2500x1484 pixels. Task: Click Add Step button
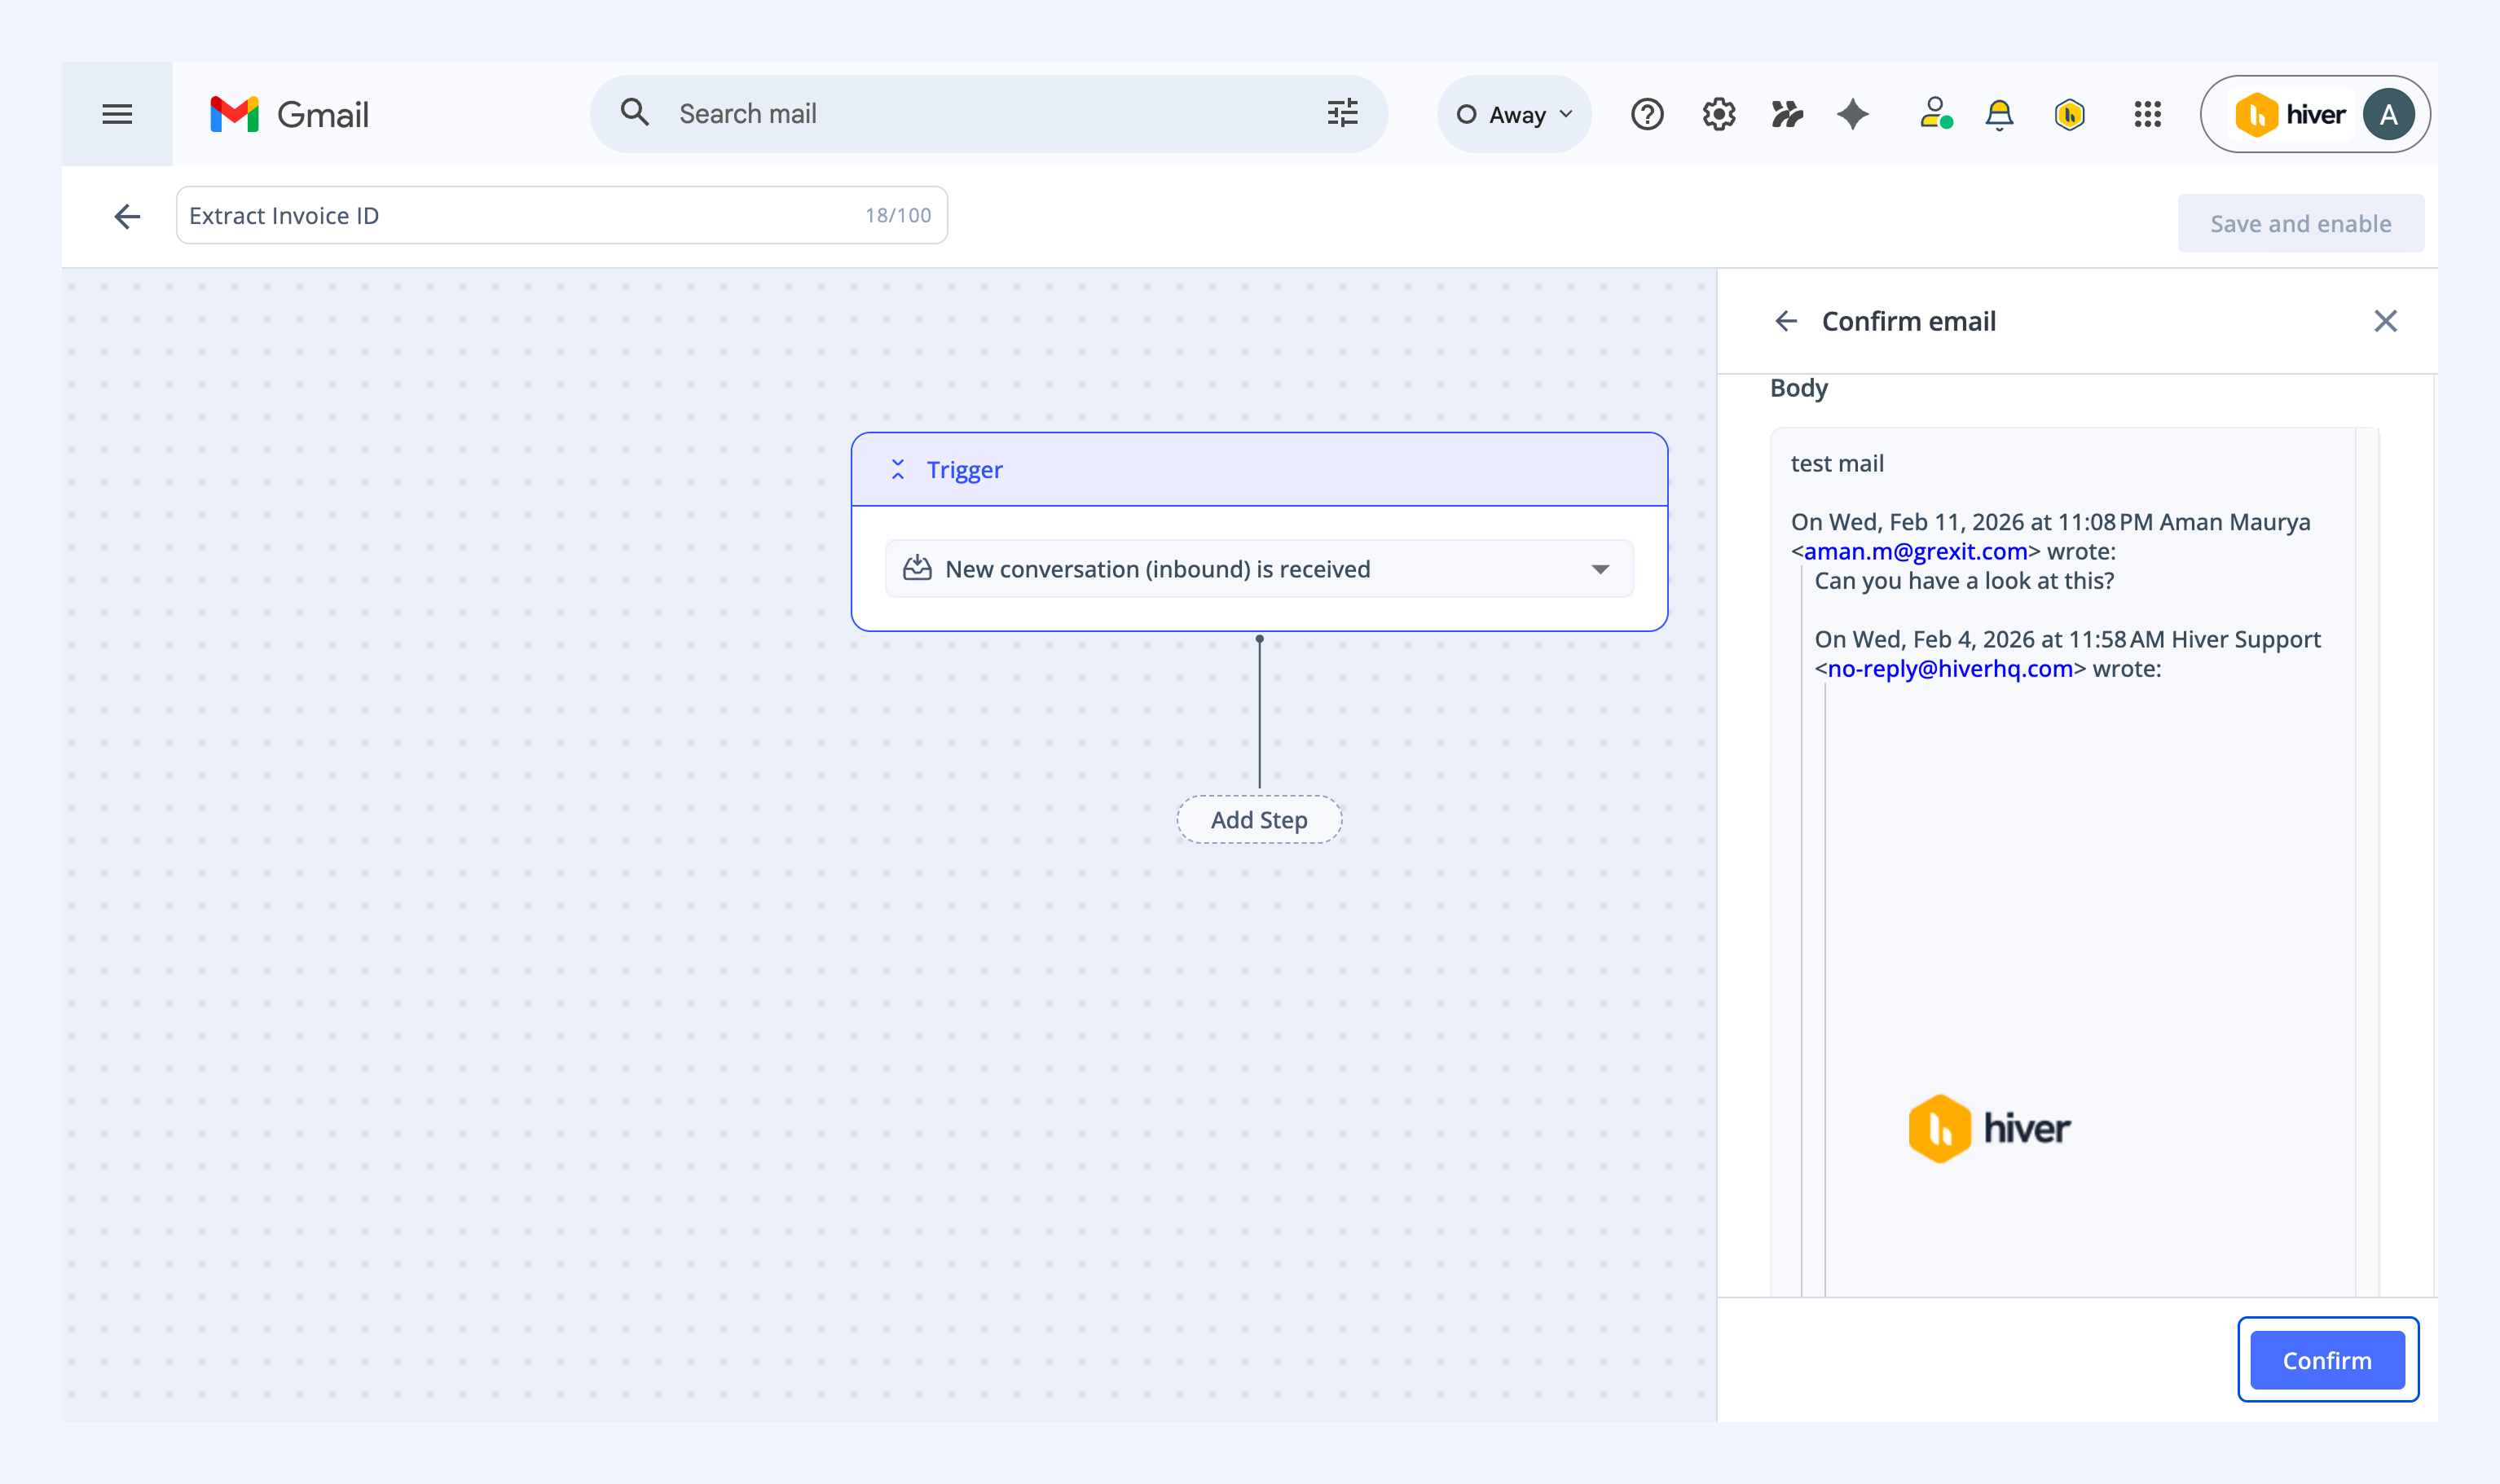(x=1258, y=819)
